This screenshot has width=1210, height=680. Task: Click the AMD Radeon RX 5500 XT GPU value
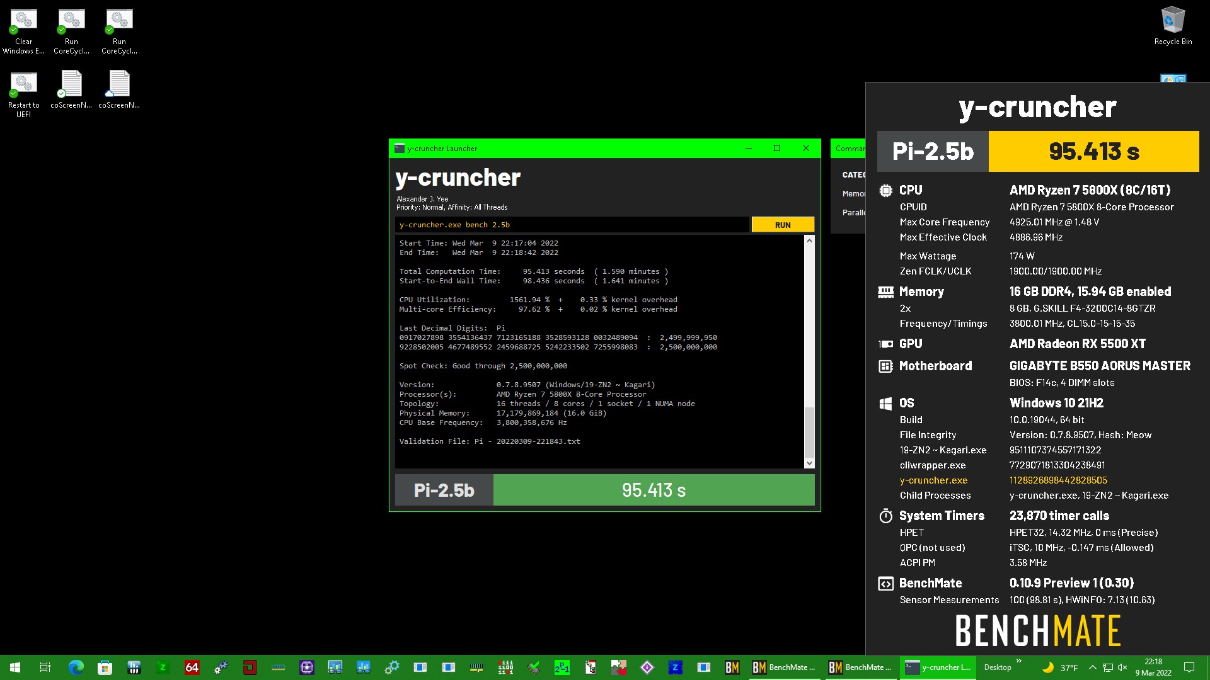coord(1078,344)
